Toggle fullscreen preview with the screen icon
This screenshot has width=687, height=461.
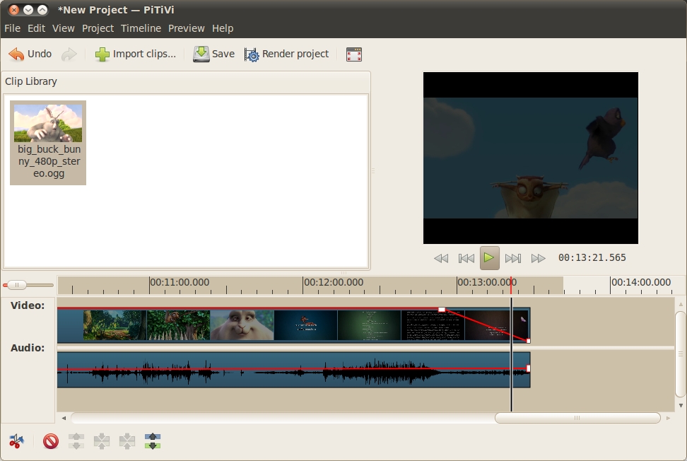[353, 54]
